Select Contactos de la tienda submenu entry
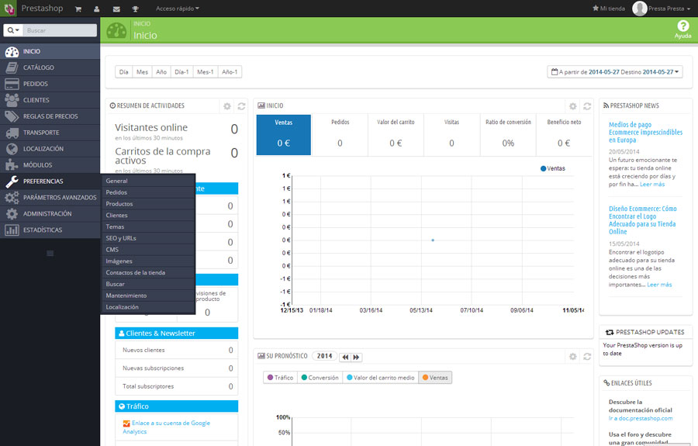 [x=148, y=272]
